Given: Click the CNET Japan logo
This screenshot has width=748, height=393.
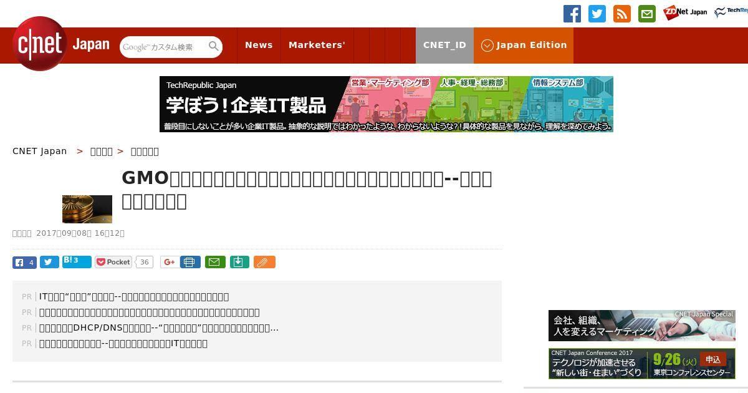Looking at the screenshot, I should click(x=61, y=44).
